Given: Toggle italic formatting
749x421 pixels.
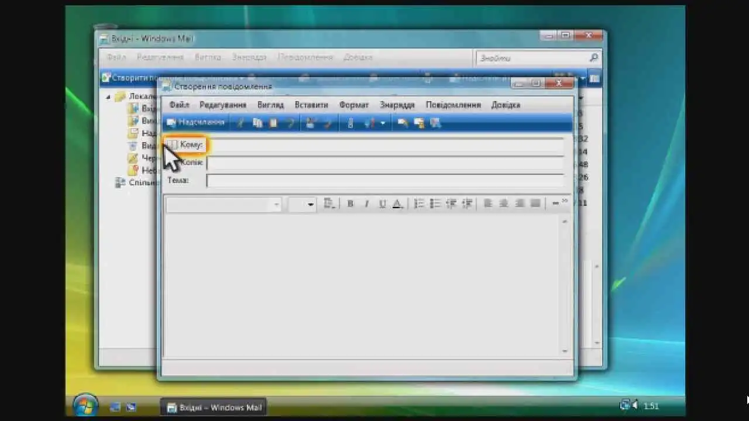Looking at the screenshot, I should (367, 203).
